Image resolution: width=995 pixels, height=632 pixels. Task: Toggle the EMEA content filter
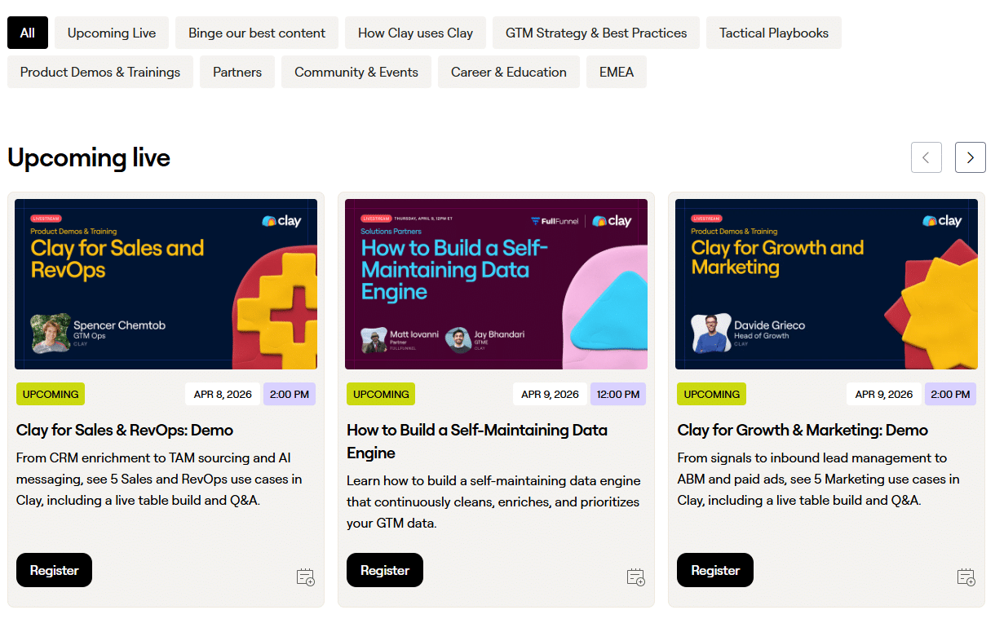[617, 72]
